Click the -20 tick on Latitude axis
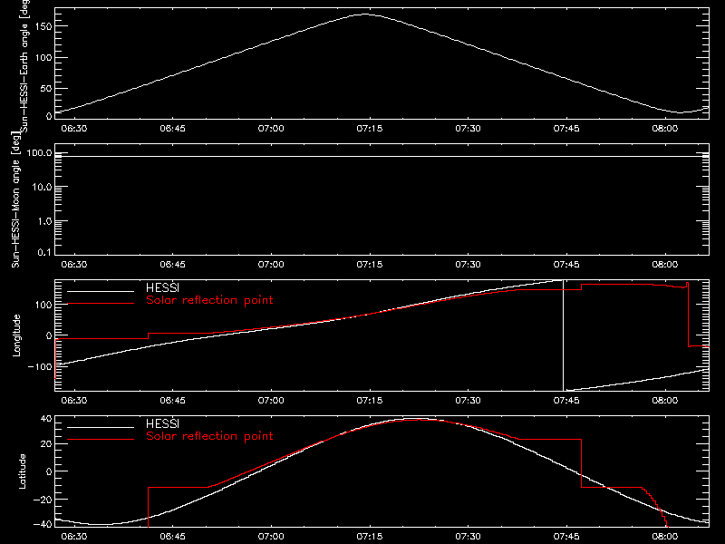The height and width of the screenshot is (544, 725). tap(43, 500)
